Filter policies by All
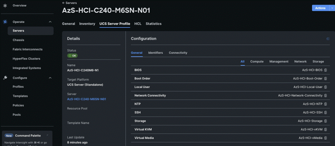 [x=243, y=61]
